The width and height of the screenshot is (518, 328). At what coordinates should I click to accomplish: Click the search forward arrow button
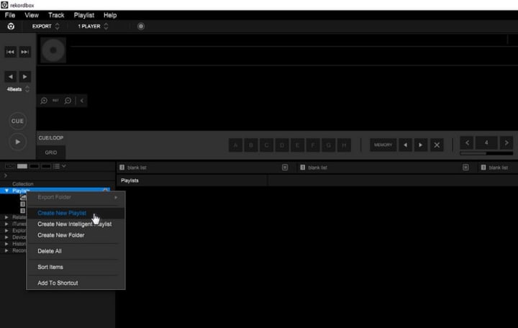(24, 77)
